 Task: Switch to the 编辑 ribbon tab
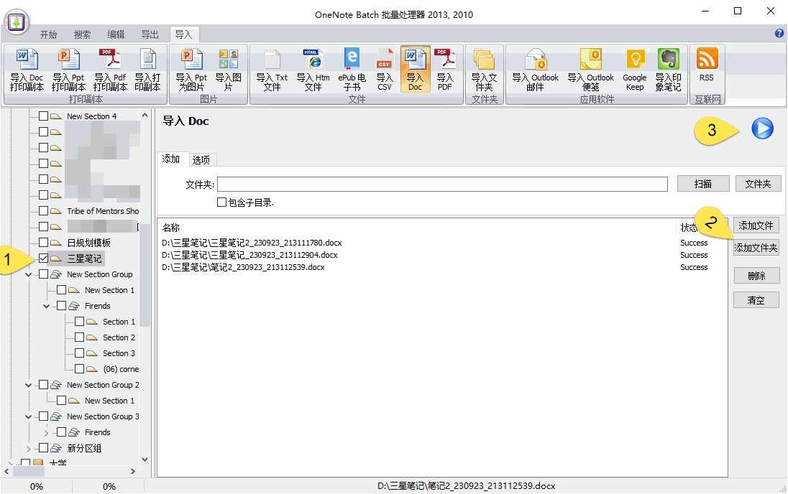click(x=116, y=34)
